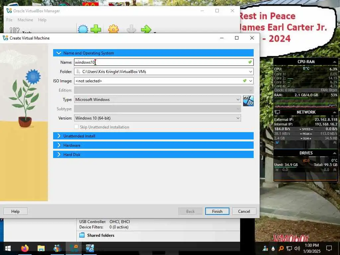Open File Explorer from the taskbar
The width and height of the screenshot is (340, 255).
(41, 248)
